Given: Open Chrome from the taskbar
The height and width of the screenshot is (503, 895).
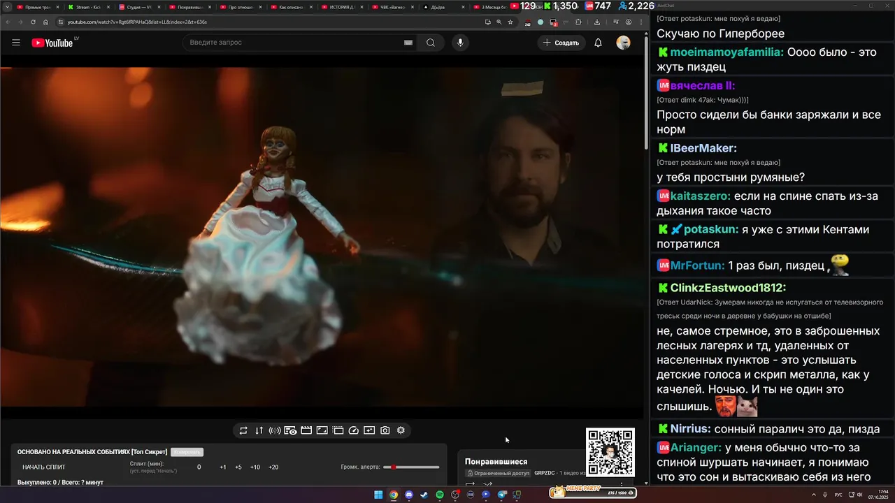Looking at the screenshot, I should pyautogui.click(x=394, y=495).
